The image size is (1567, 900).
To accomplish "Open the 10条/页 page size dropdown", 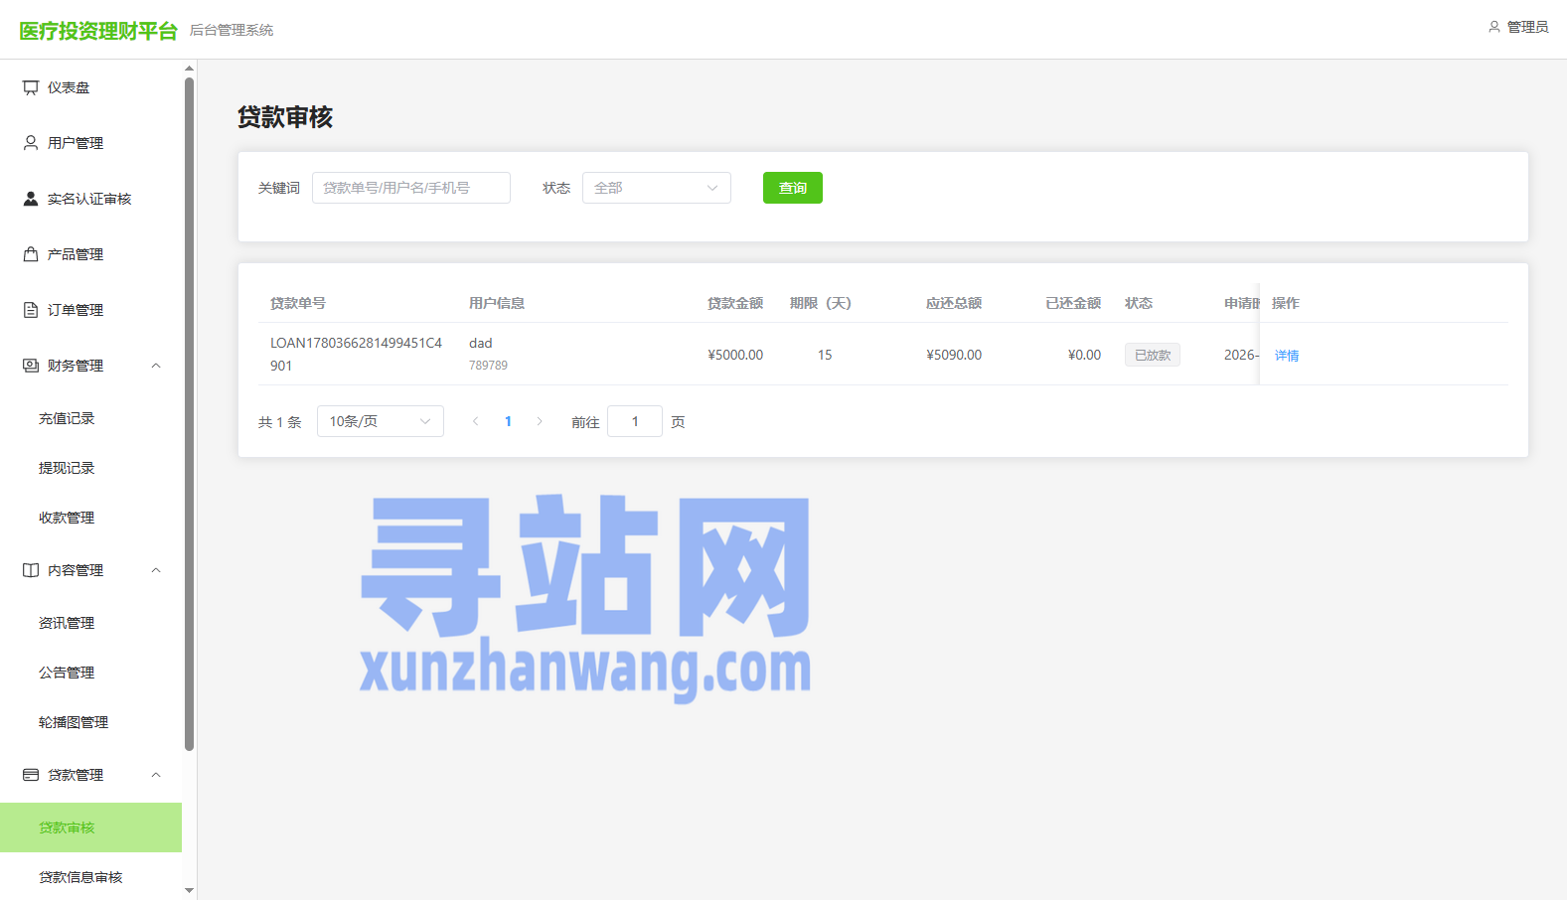I will 381,421.
